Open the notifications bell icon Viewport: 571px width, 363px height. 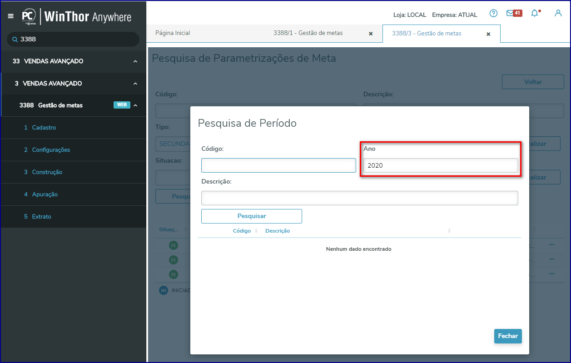535,14
